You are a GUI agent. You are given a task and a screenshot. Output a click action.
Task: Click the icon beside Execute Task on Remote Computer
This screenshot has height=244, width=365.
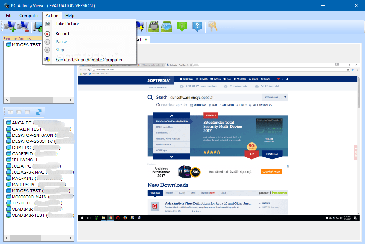(47, 60)
